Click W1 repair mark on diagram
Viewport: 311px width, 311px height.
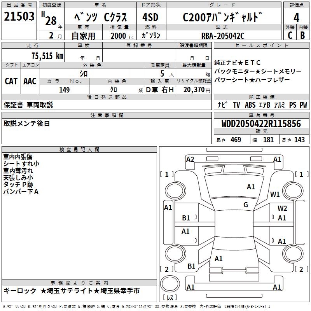tap(275, 194)
